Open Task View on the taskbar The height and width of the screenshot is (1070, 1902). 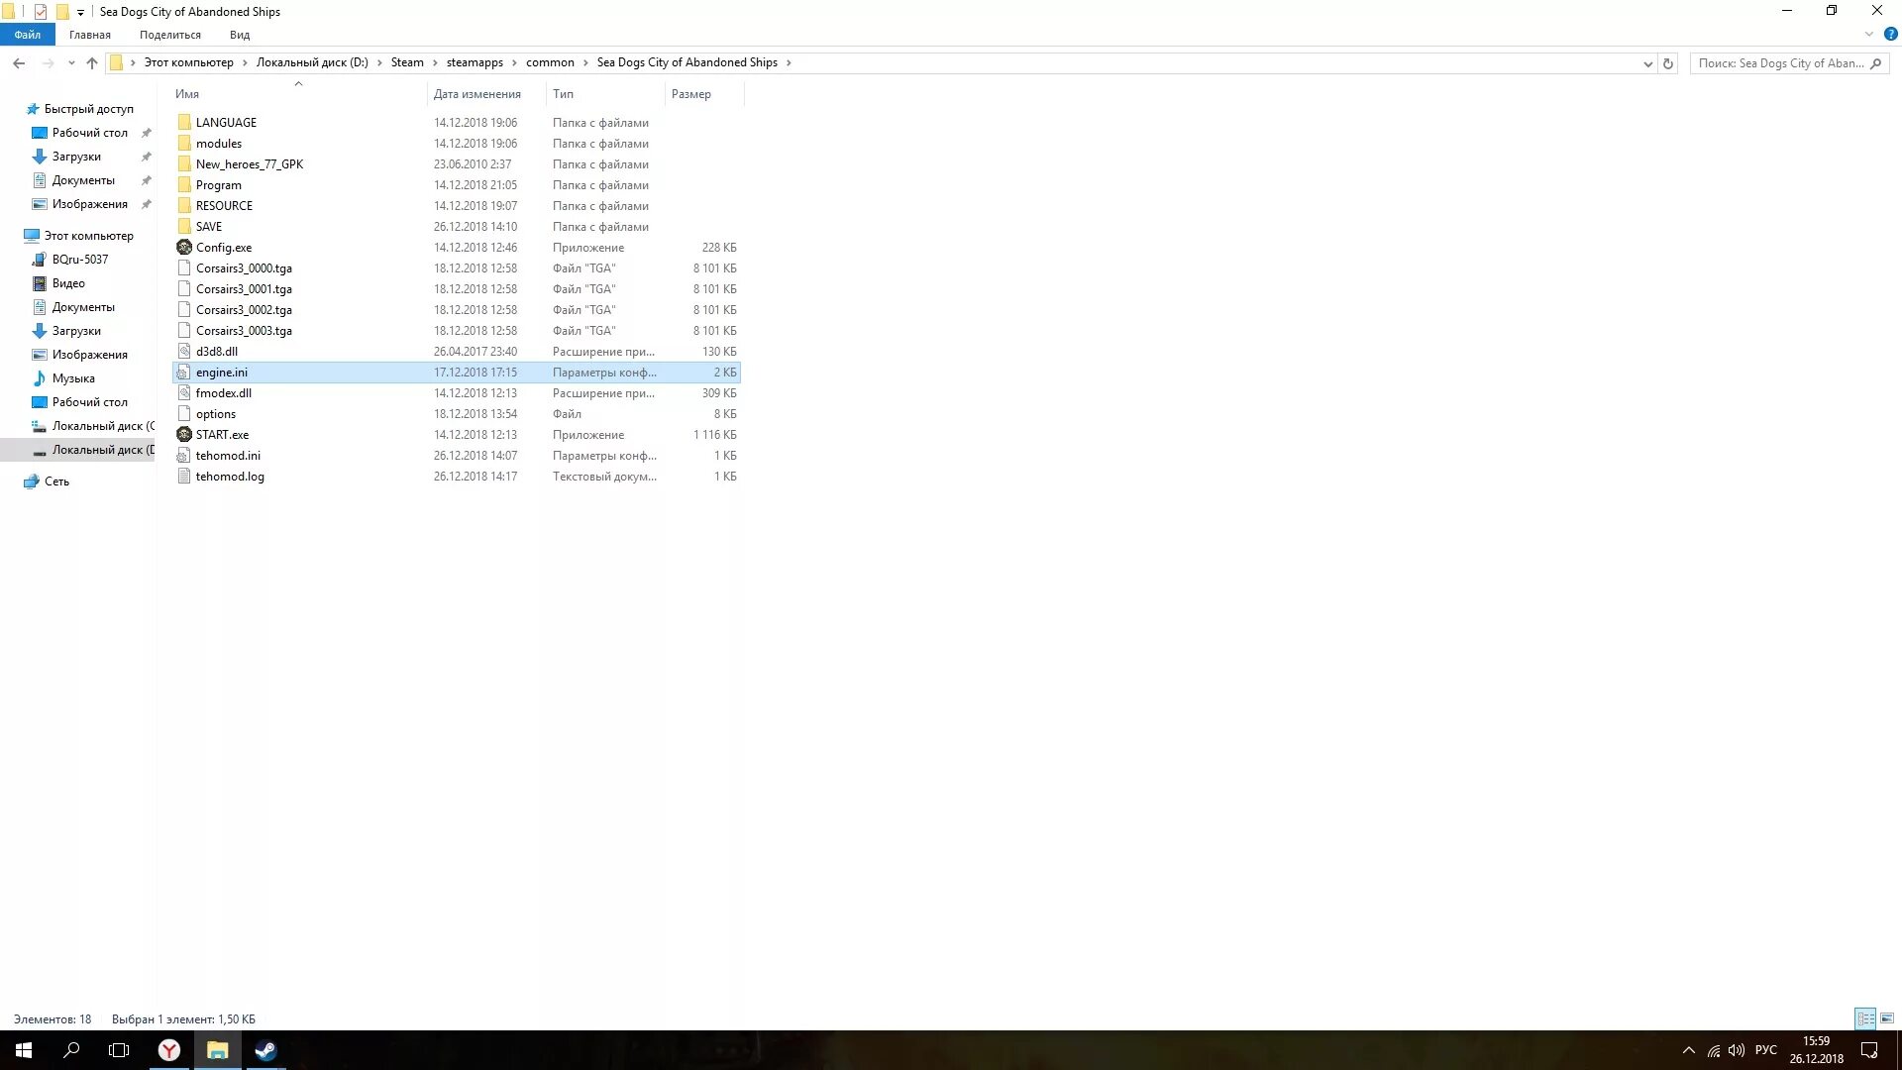coord(119,1050)
